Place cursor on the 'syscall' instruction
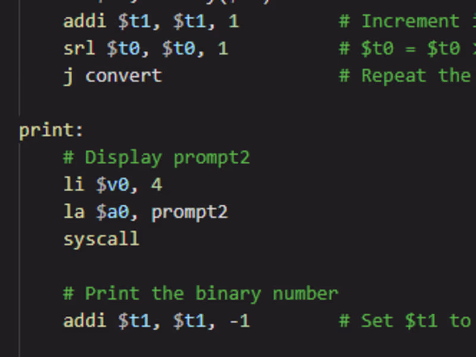This screenshot has width=476, height=357. 101,239
